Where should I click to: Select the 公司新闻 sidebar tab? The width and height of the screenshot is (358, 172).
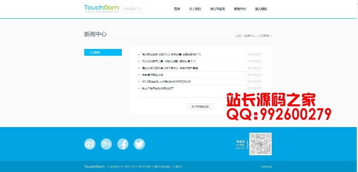[x=103, y=52]
